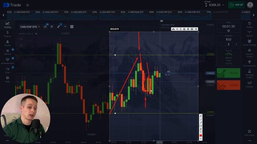This screenshot has height=144, width=257.
Task: Cancel the screenshot selection with X
Action: 196,29
